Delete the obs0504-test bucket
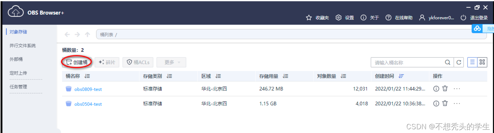Image resolution: width=494 pixels, height=133 pixels. click(445, 104)
